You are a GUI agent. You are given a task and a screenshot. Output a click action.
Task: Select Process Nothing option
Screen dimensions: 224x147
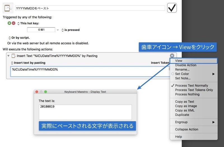point(193,94)
